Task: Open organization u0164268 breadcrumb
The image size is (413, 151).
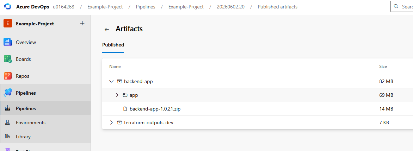Action: point(63,7)
